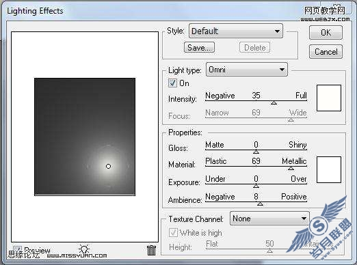Viewport: 357px width, 265px height.
Task: Open the Light type dropdown set to Omni
Action: pyautogui.click(x=246, y=70)
